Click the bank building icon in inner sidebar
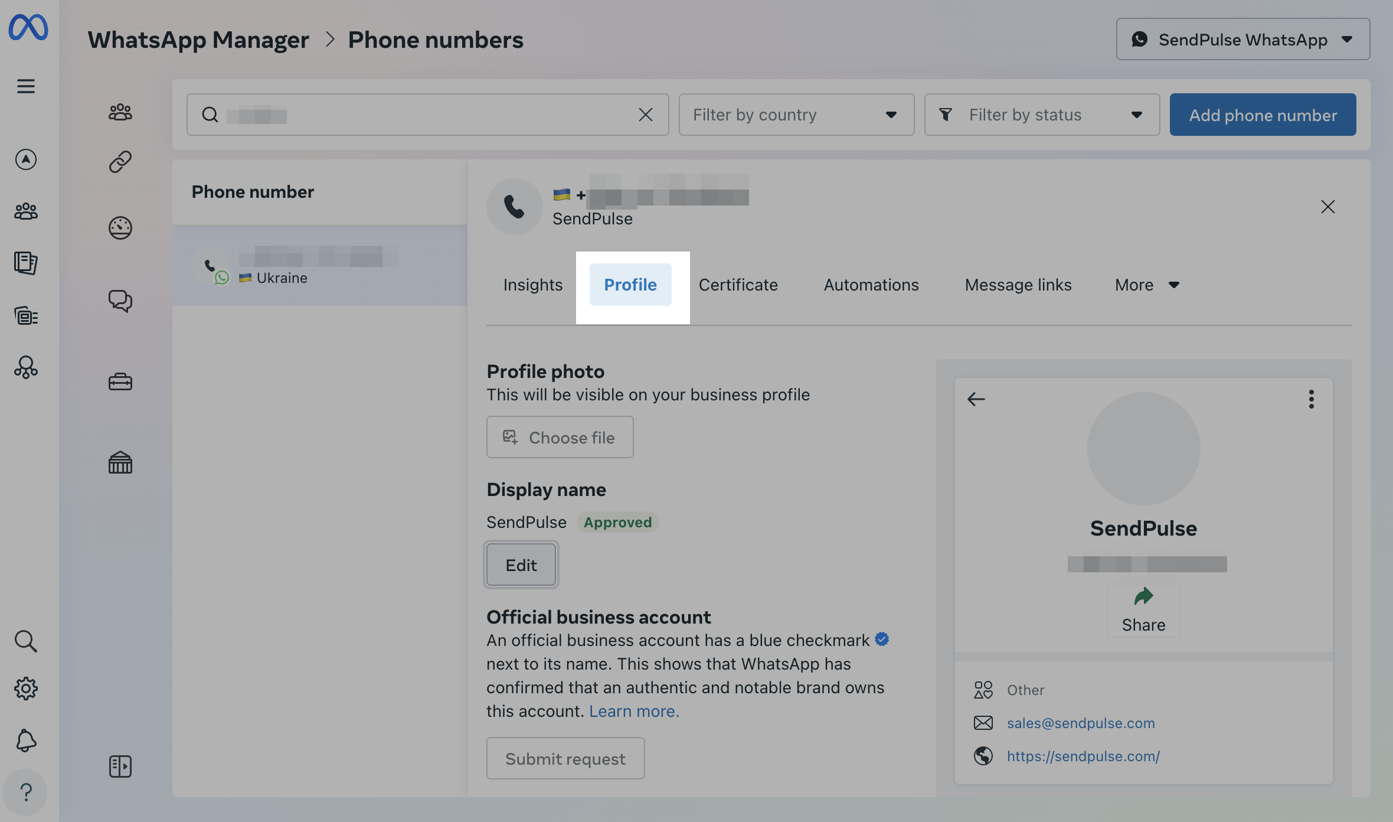 (x=120, y=462)
